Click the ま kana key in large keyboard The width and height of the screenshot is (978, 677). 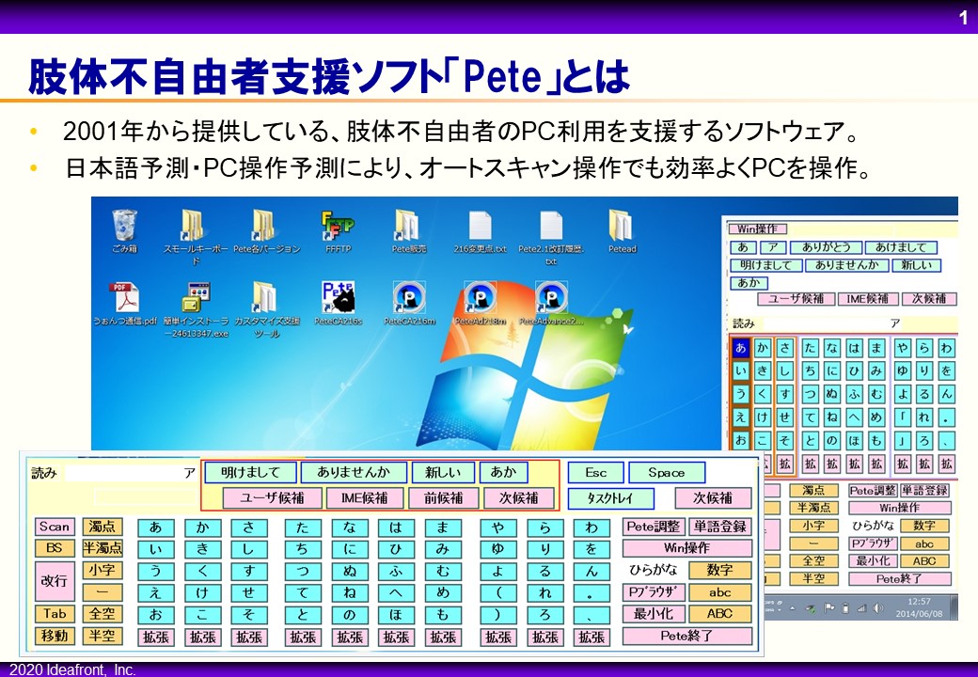tap(443, 527)
